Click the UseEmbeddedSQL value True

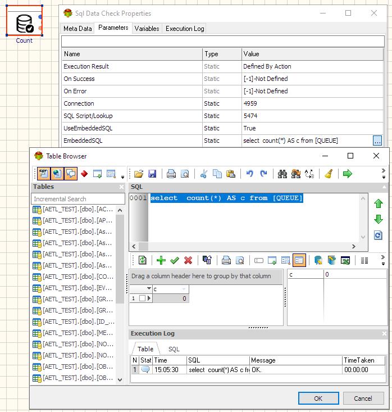pos(249,128)
